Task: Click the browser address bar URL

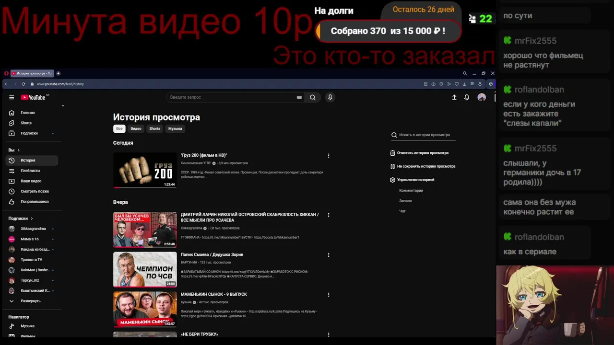Action: (60, 84)
